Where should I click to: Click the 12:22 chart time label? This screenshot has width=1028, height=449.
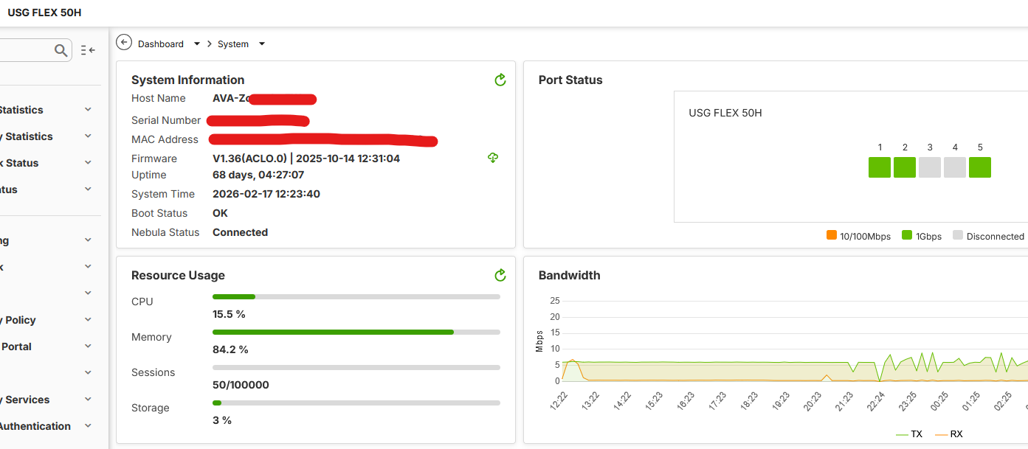(x=559, y=402)
